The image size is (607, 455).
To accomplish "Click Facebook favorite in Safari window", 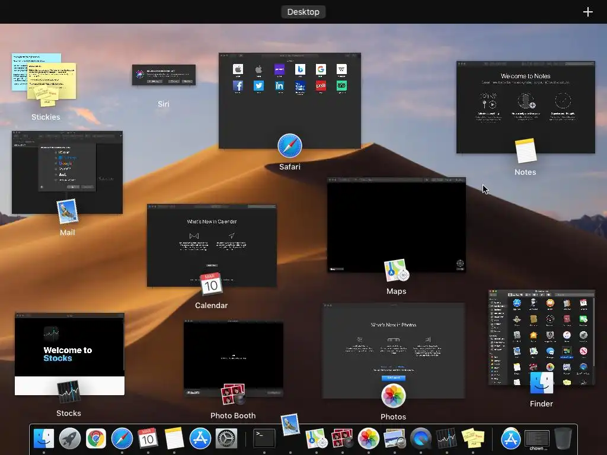I will [238, 85].
